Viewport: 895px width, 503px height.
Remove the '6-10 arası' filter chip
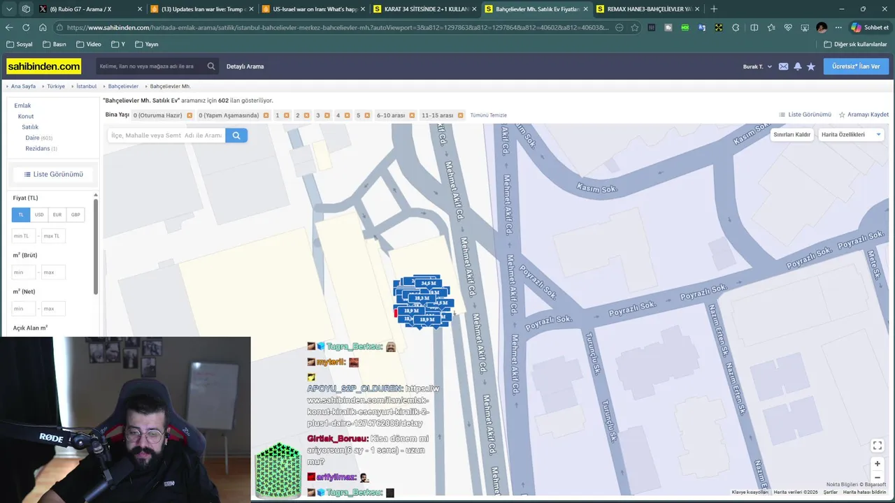point(412,115)
